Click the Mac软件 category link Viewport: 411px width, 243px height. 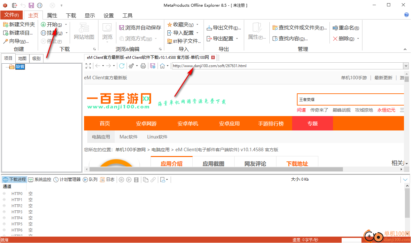pos(128,137)
